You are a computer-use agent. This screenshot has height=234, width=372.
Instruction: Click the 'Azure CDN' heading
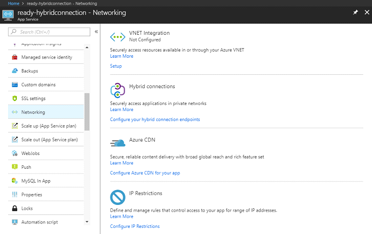click(142, 140)
